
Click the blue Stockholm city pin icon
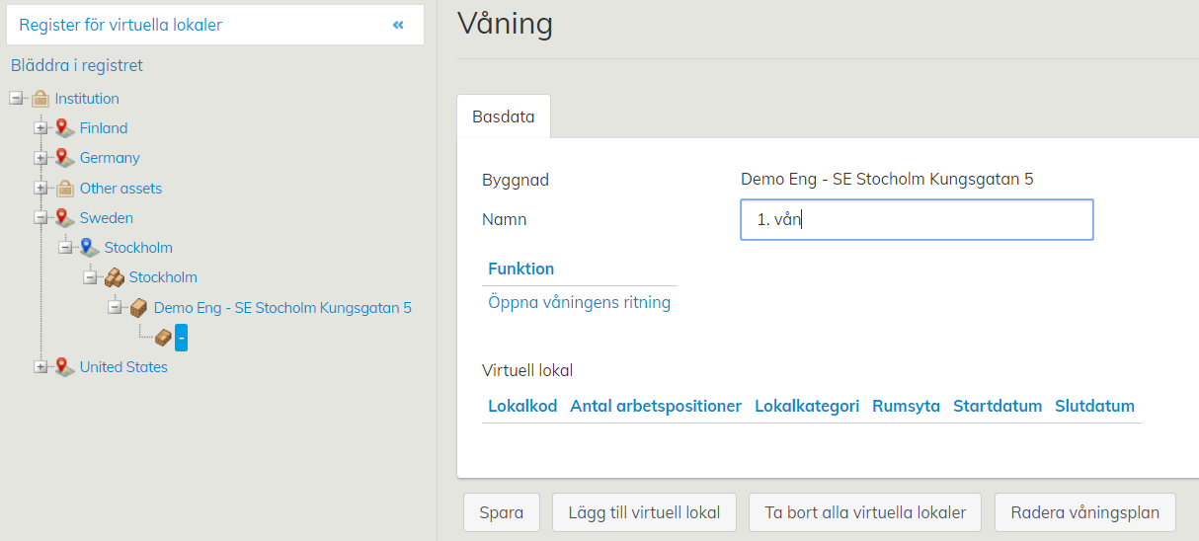point(90,248)
